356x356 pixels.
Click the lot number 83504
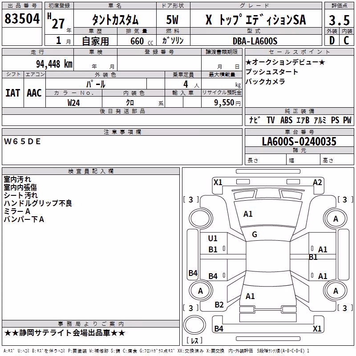pos(22,19)
